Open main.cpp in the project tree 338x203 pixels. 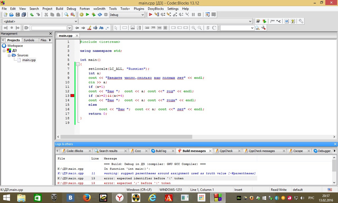pyautogui.click(x=29, y=60)
